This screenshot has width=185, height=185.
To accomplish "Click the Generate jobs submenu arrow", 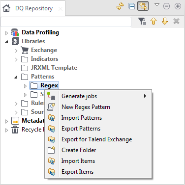I will point(145,96).
